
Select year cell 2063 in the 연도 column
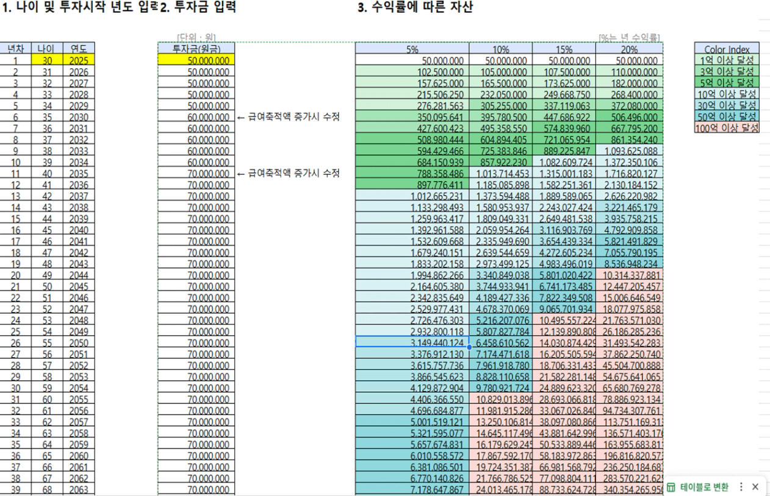coord(79,489)
